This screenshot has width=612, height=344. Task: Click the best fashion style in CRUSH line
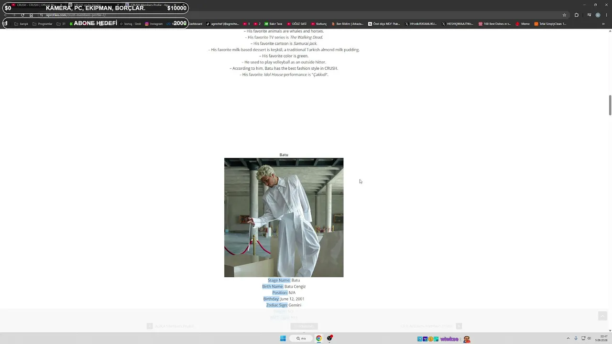click(284, 68)
